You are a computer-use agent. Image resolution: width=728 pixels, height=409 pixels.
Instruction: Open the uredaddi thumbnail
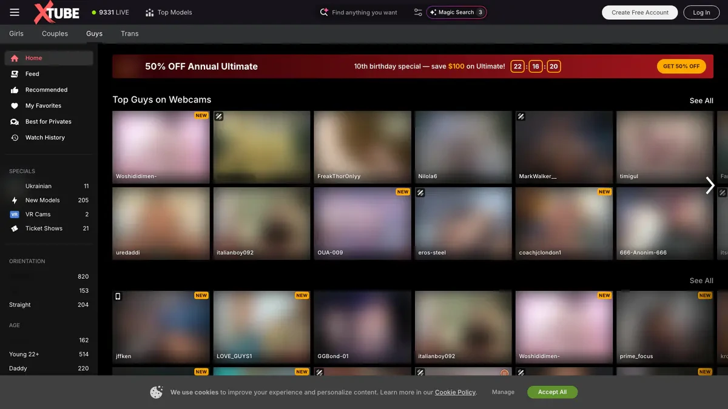click(x=161, y=223)
